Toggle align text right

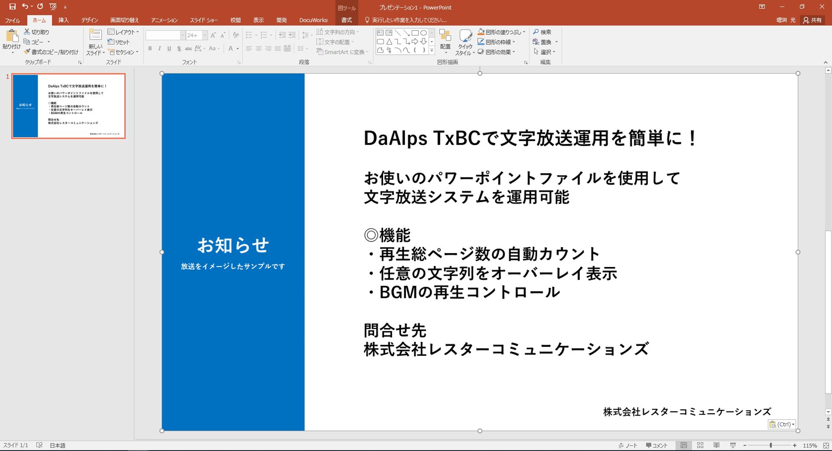click(x=268, y=48)
